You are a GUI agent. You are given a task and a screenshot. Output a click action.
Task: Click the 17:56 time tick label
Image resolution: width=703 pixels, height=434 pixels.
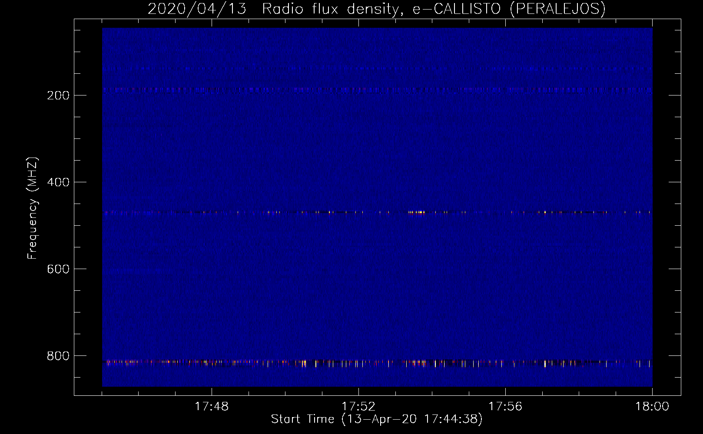tap(505, 407)
